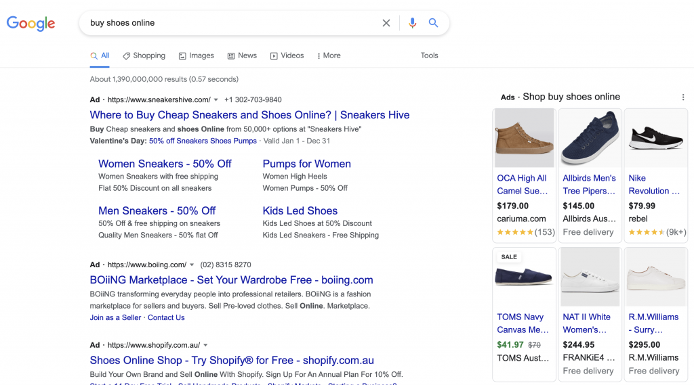Expand the boiing.com ad dropdown arrow
Screen dimensions: 694x385
[x=192, y=265]
